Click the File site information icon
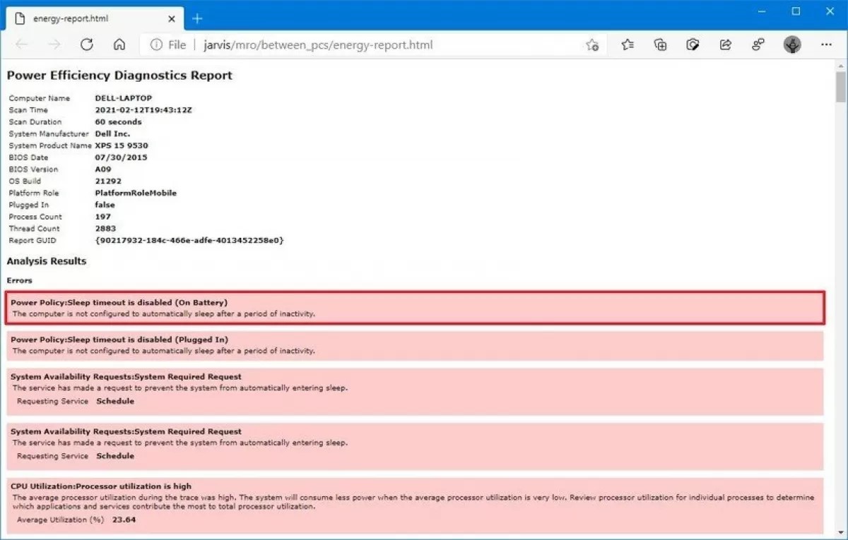Screen dimensions: 848x540 (x=167, y=45)
